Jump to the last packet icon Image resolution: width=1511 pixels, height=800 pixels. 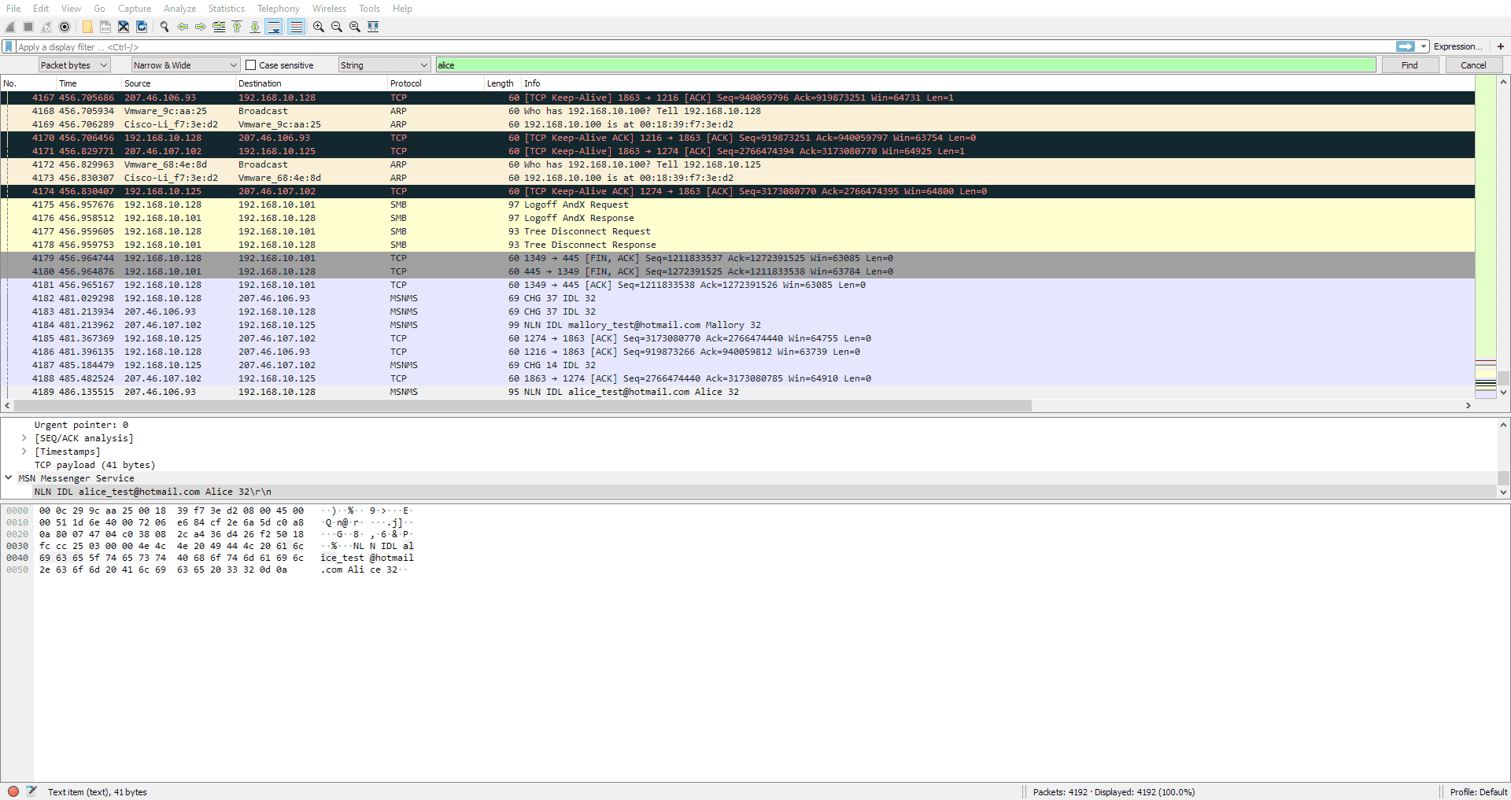click(255, 27)
